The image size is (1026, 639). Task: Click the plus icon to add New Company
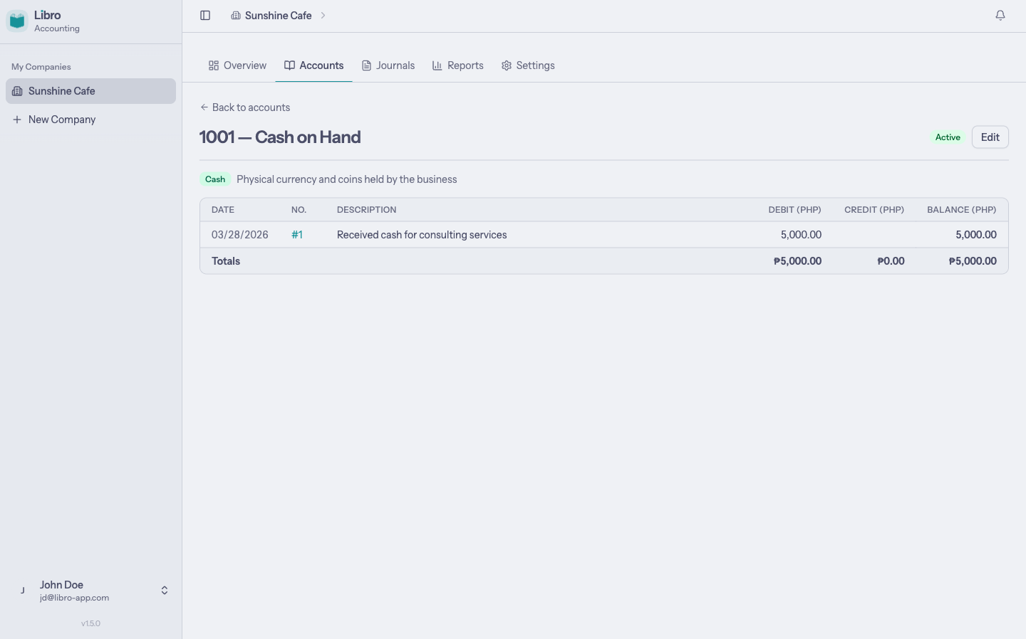pos(17,119)
